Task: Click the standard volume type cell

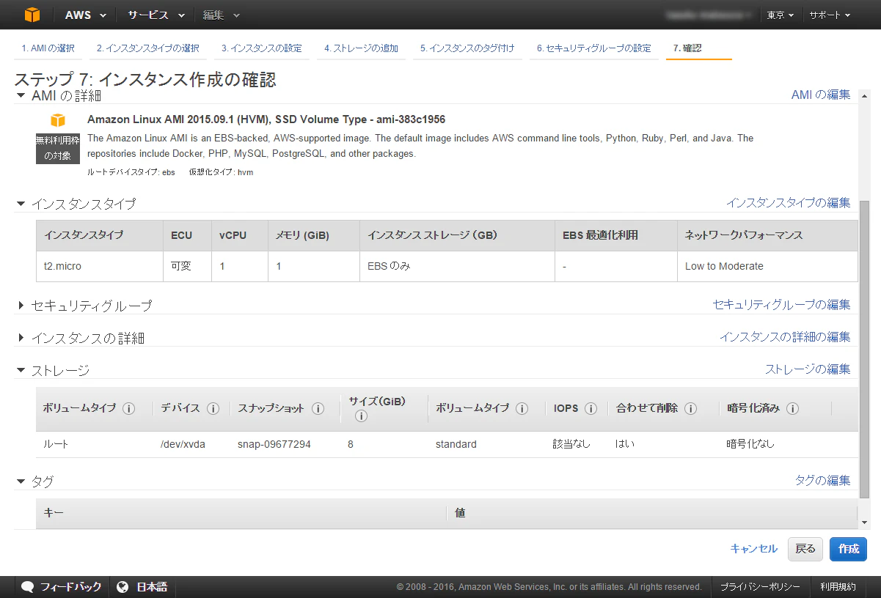Action: point(456,445)
